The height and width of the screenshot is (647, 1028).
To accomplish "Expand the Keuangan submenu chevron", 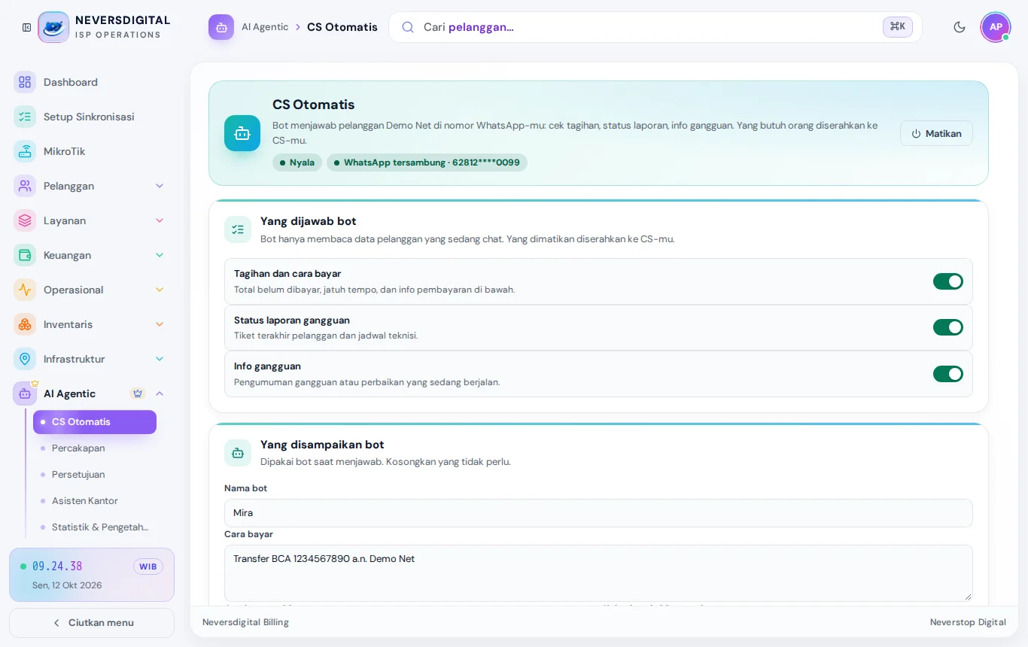I will 160,255.
